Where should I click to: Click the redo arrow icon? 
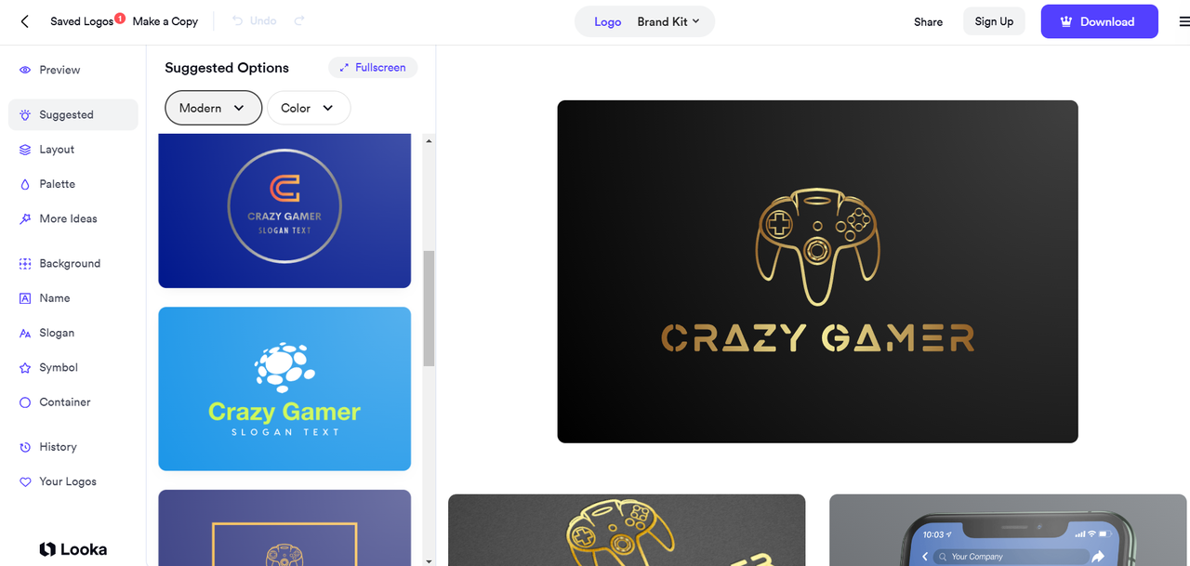[x=299, y=20]
